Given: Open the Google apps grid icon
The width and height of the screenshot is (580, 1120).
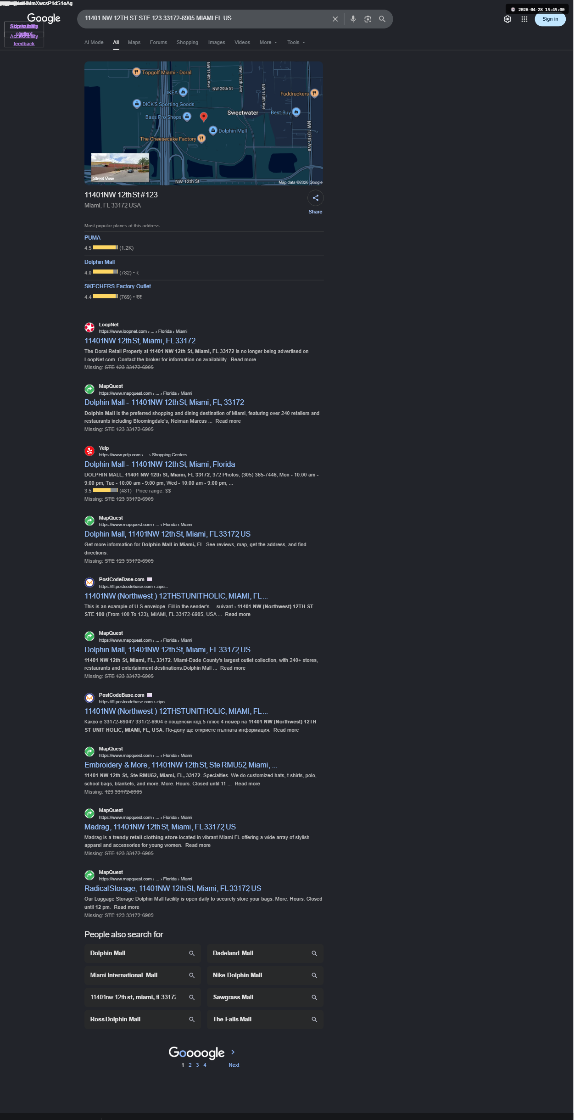Looking at the screenshot, I should point(524,19).
